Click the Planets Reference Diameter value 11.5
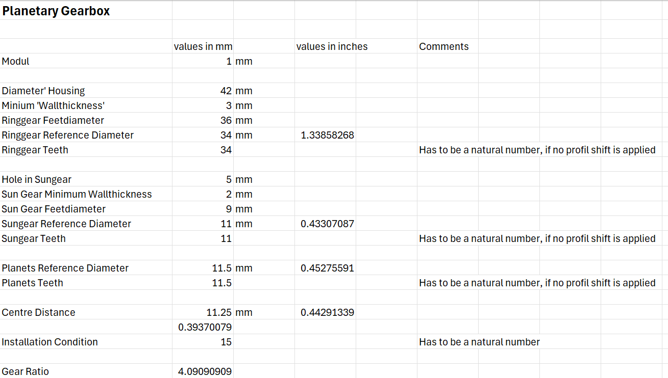The height and width of the screenshot is (378, 668). [203, 268]
